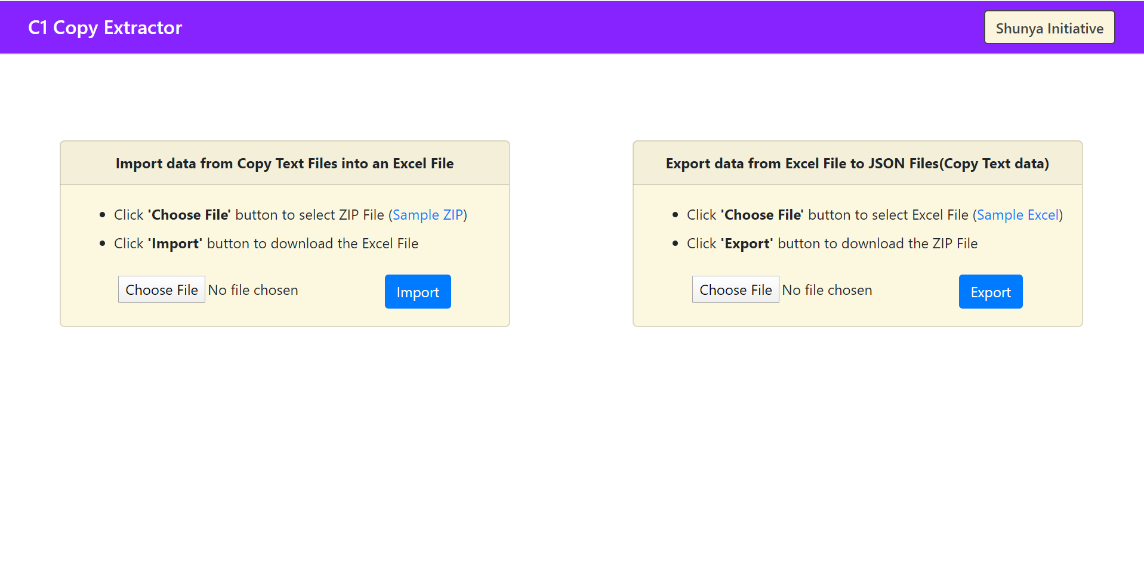
Task: Download the Sample ZIP link
Action: (428, 215)
